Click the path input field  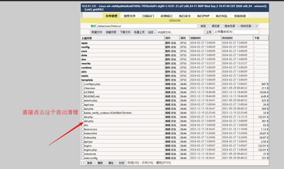click(x=147, y=26)
